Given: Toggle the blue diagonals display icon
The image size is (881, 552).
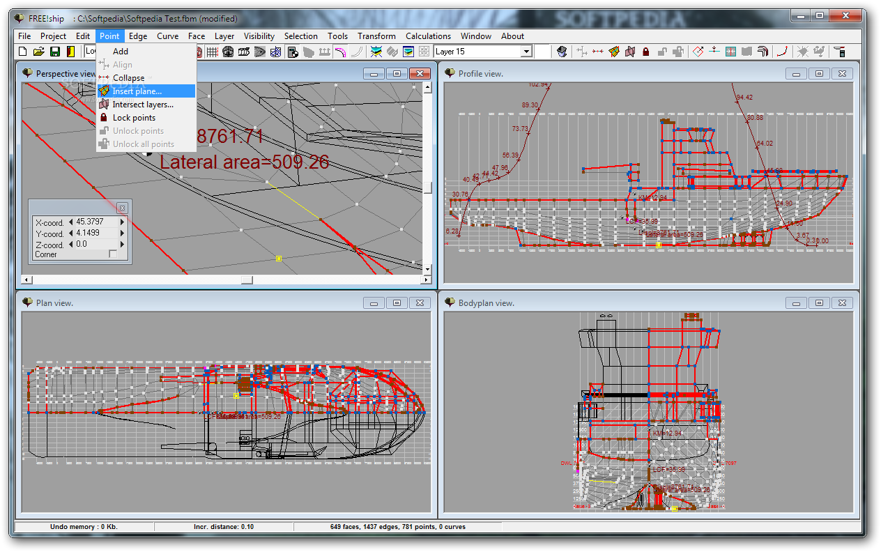Looking at the screenshot, I should click(276, 51).
